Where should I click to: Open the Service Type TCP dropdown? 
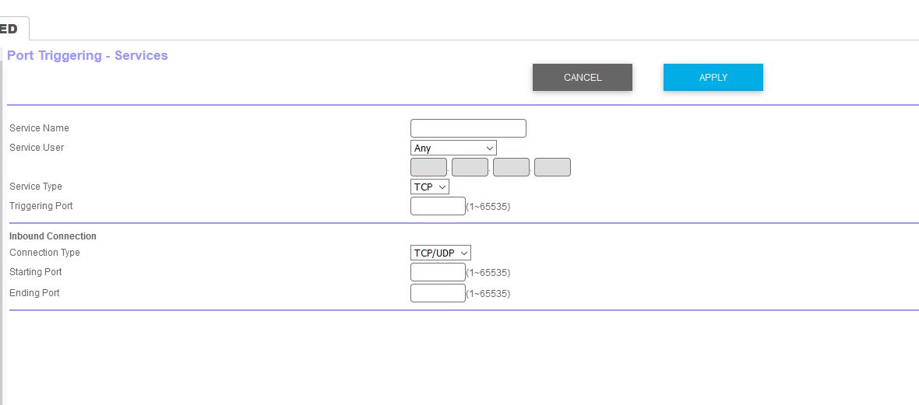click(430, 187)
